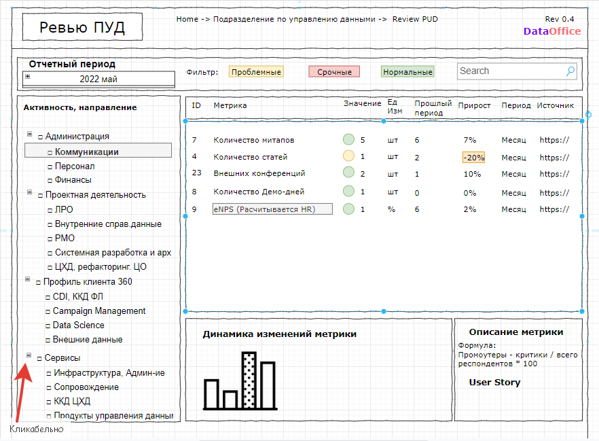
Task: Click the green circle for Внешних конференций
Action: tap(348, 173)
